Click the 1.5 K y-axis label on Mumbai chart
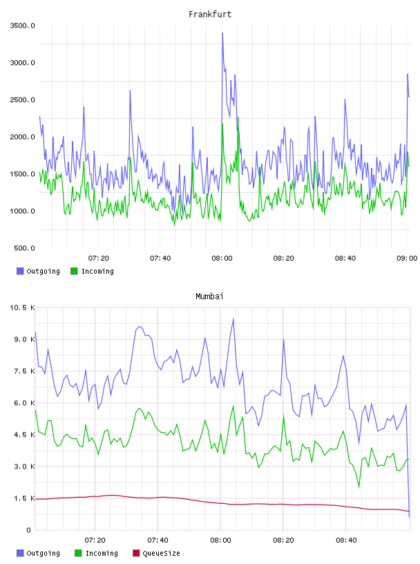Viewport: 420px width, 564px height. point(24,498)
